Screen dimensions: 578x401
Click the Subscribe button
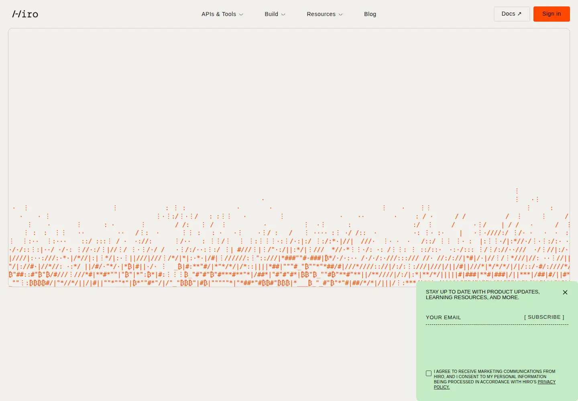tap(544, 317)
